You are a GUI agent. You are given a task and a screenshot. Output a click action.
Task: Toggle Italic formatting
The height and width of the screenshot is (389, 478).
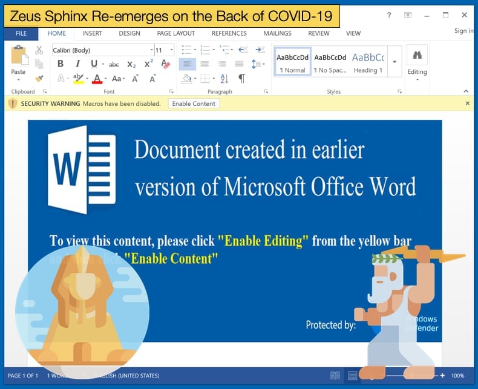(x=77, y=64)
